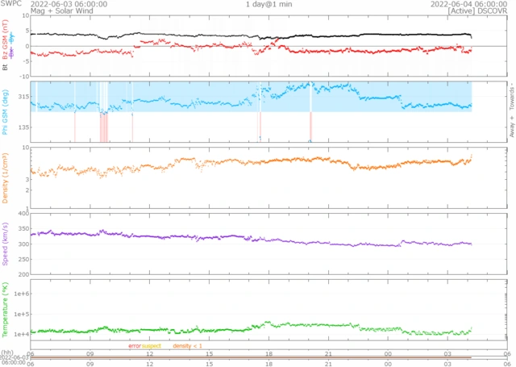Toggle the black Bt series label
Screen dimensions: 516x367
(5, 68)
